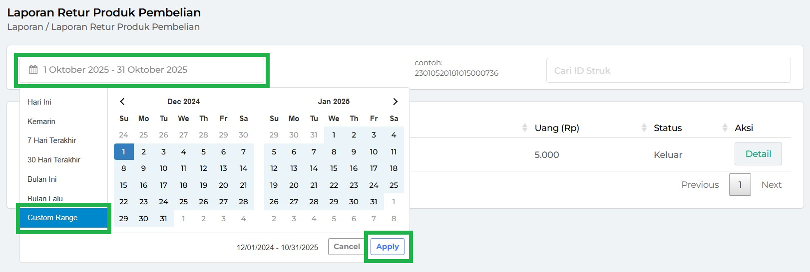Pick December 15 in the left calendar
This screenshot has height=272, width=810.
124,185
